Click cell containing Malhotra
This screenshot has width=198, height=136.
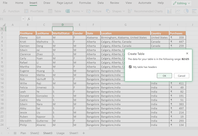pyautogui.click(x=44, y=41)
